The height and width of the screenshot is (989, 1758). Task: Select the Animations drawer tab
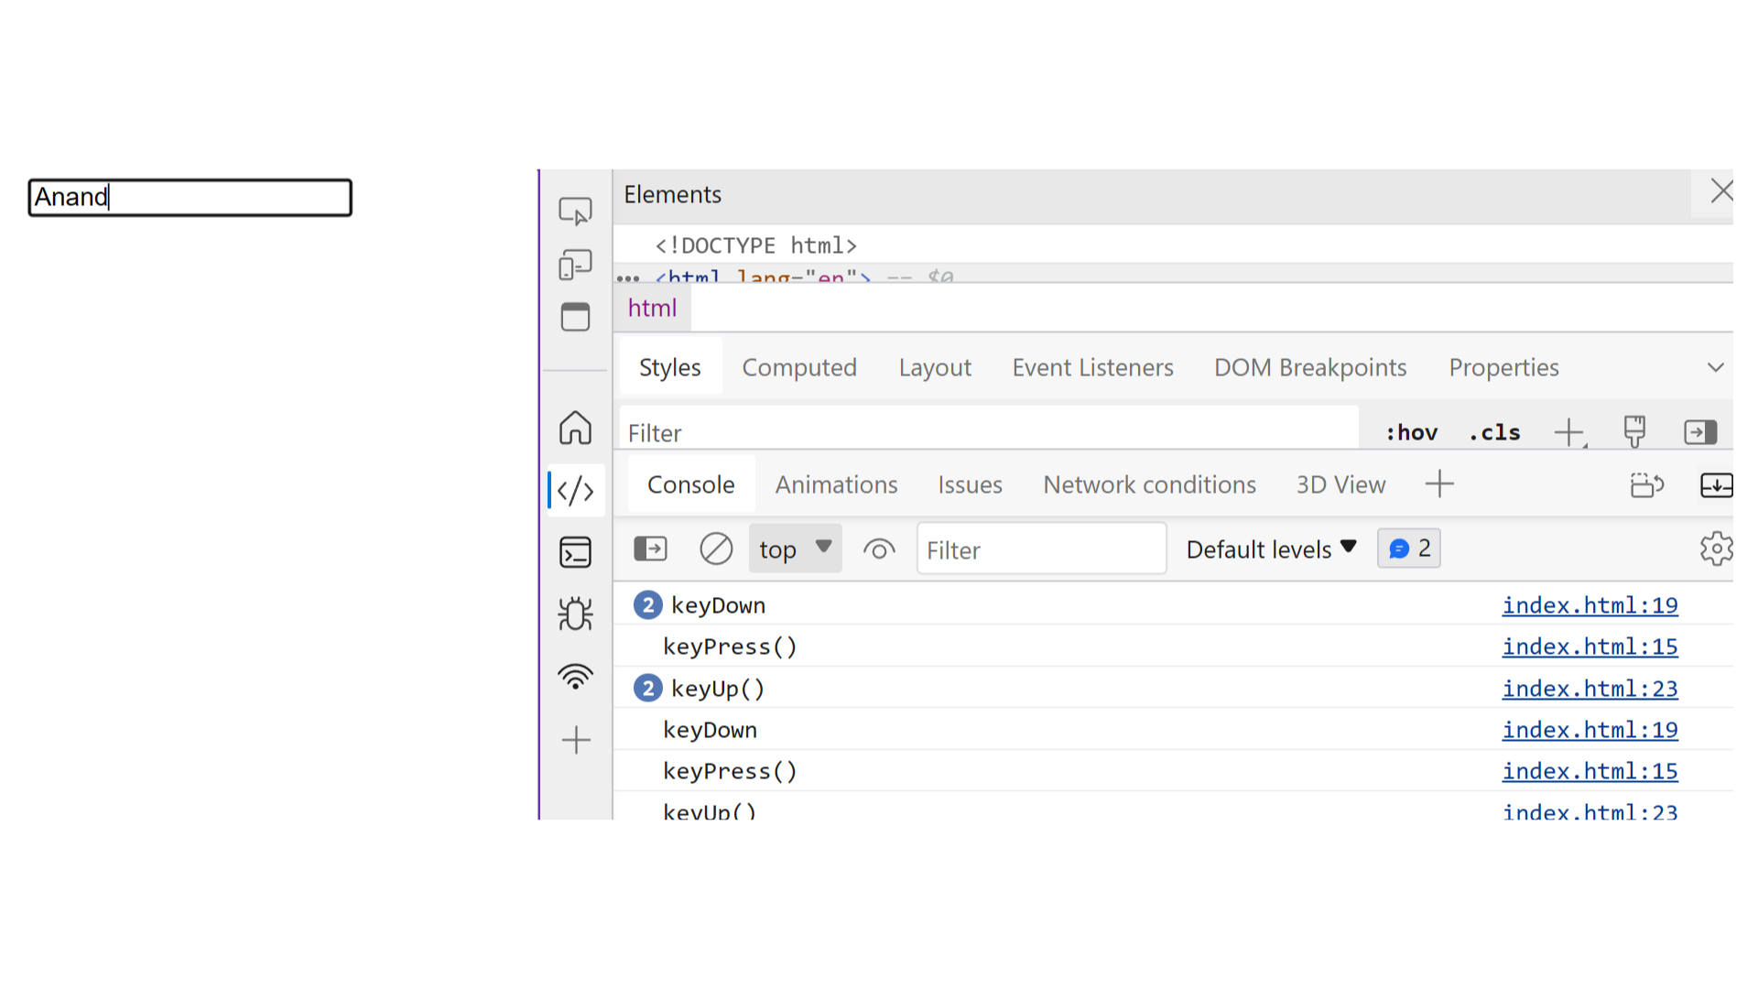[x=836, y=484]
